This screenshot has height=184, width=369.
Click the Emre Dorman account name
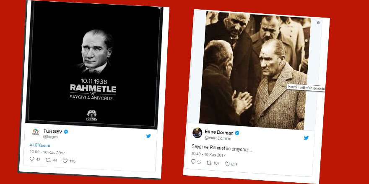[219, 132]
